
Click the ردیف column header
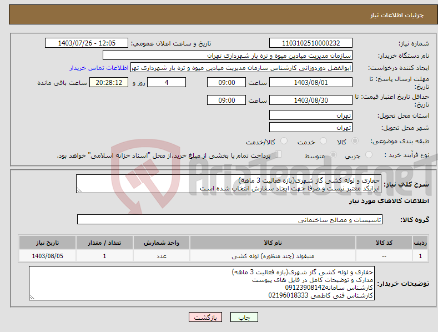(x=420, y=243)
